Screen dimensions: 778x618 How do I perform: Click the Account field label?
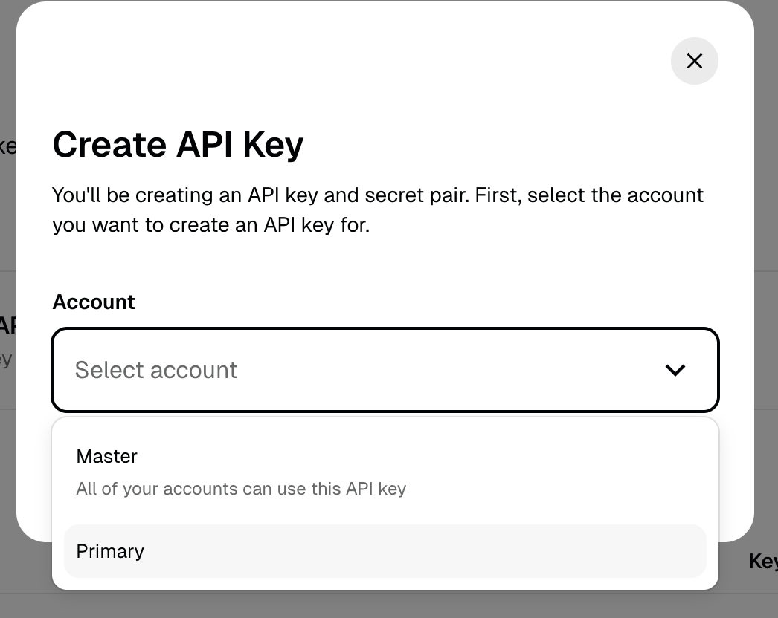94,302
